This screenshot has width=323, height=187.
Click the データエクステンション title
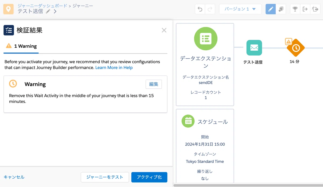pos(205,62)
